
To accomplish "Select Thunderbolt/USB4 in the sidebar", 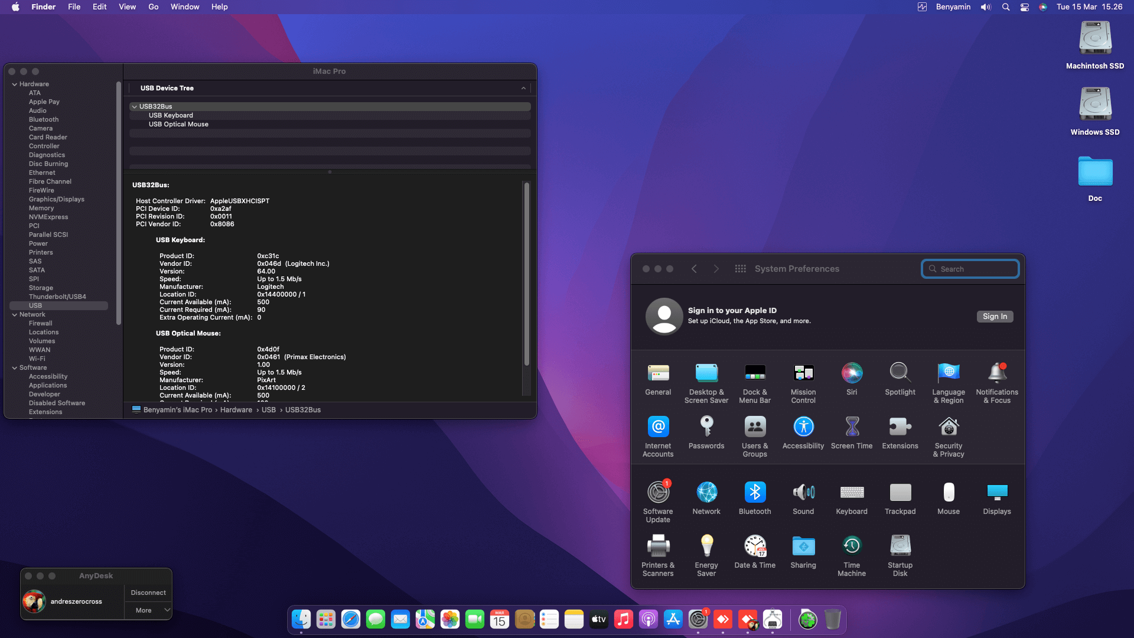I will pos(57,297).
